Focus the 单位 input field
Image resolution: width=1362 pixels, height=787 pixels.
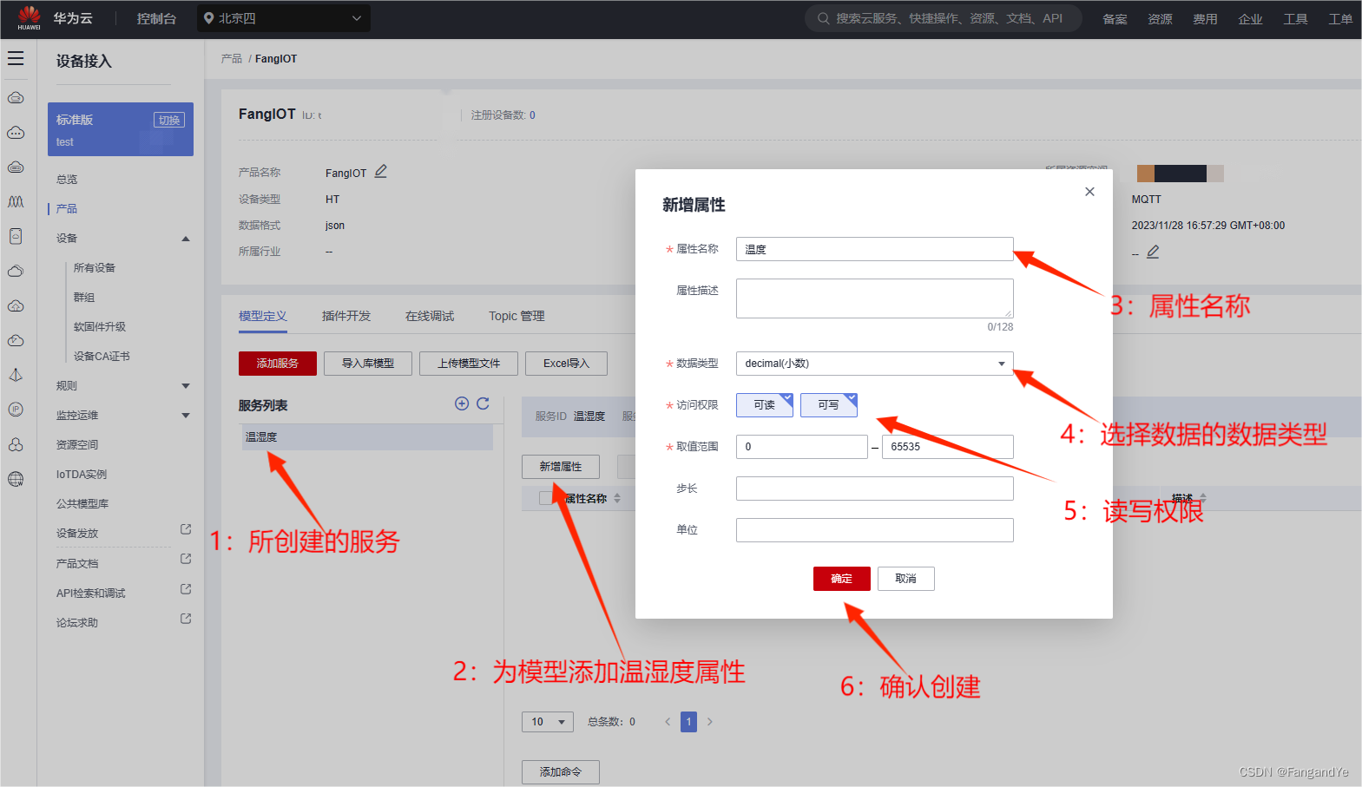point(874,530)
